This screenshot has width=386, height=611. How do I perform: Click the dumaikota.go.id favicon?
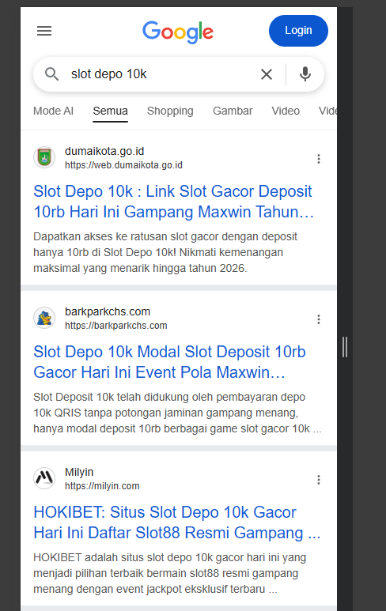coord(44,157)
